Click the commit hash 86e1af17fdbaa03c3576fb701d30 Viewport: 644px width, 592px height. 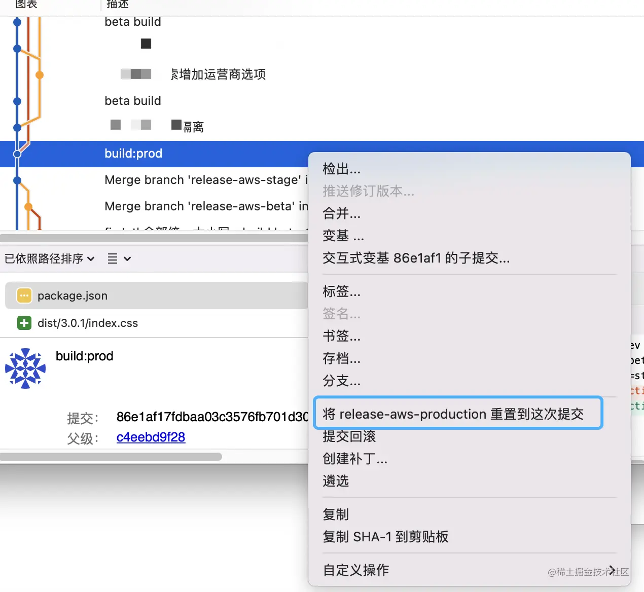click(x=212, y=417)
